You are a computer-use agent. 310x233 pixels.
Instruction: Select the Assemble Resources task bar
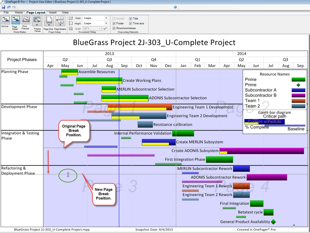pos(69,72)
